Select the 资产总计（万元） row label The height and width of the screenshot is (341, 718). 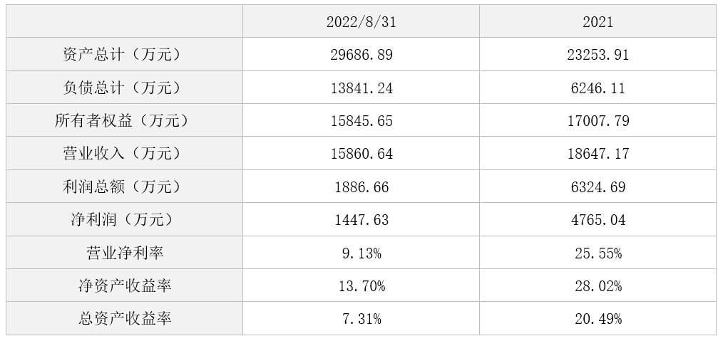point(125,55)
